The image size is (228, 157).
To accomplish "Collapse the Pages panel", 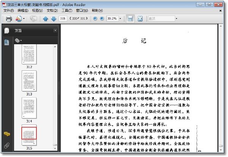I will coord(55,31).
